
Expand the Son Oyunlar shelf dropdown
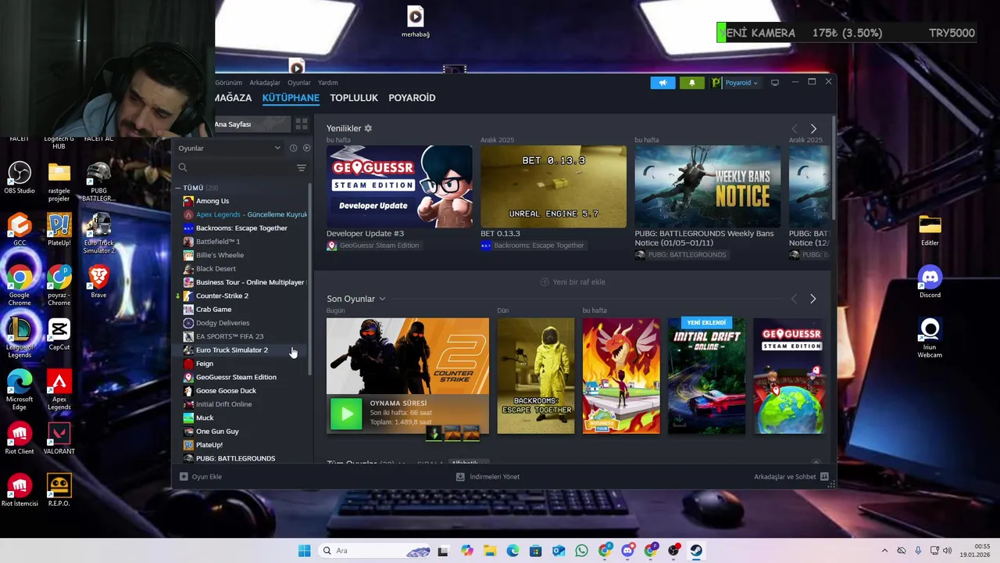click(x=382, y=299)
